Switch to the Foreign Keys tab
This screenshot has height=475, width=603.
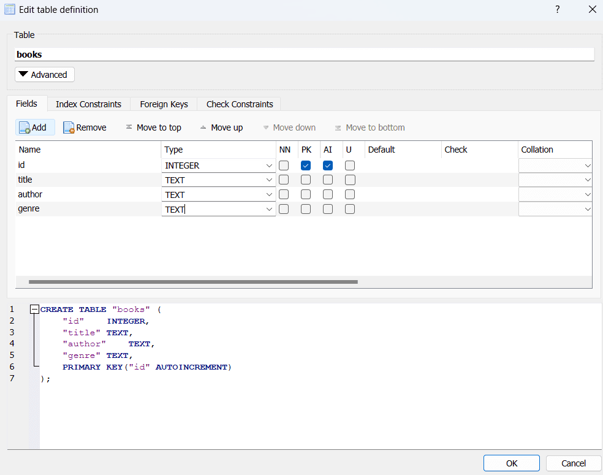coord(164,104)
